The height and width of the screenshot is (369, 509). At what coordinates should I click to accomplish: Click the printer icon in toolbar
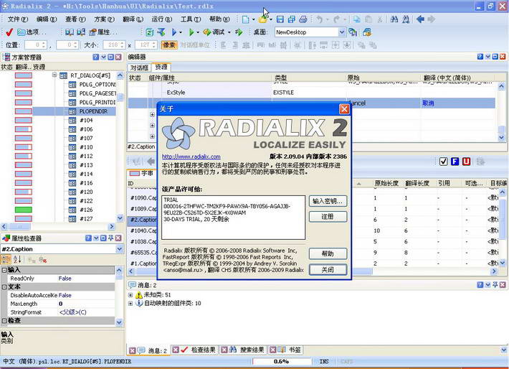point(303,19)
